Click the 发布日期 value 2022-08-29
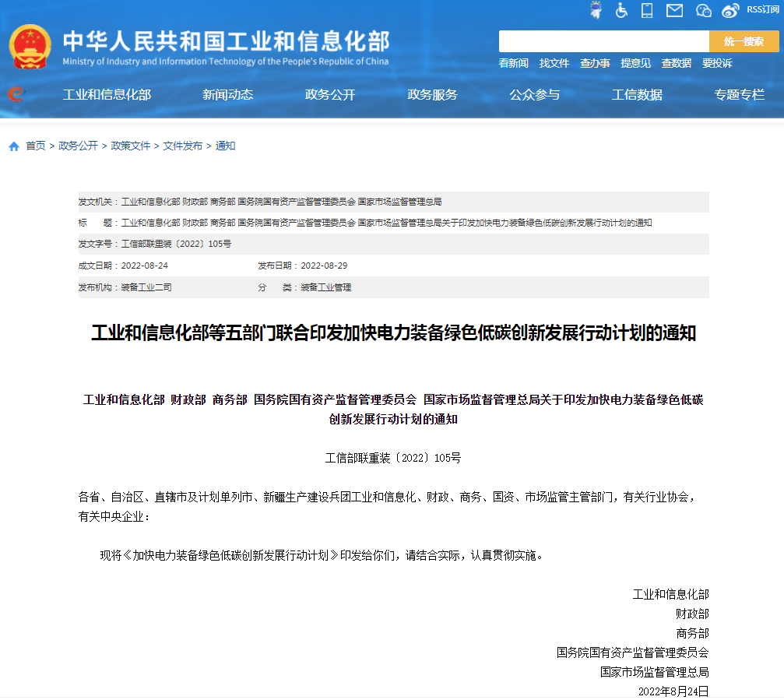This screenshot has height=700, width=784. pos(324,266)
